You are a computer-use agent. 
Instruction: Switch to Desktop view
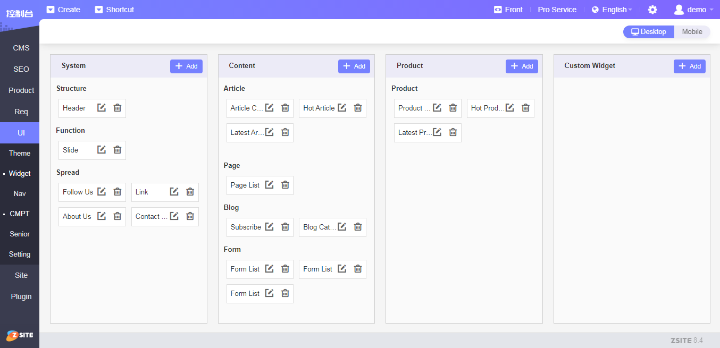pos(649,32)
